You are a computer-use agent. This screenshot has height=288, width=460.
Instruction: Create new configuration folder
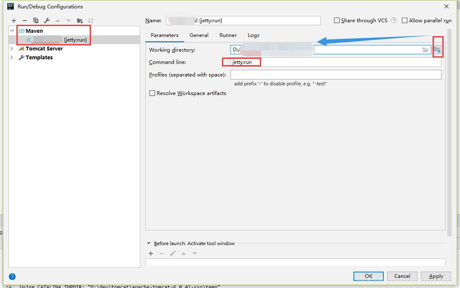click(80, 21)
